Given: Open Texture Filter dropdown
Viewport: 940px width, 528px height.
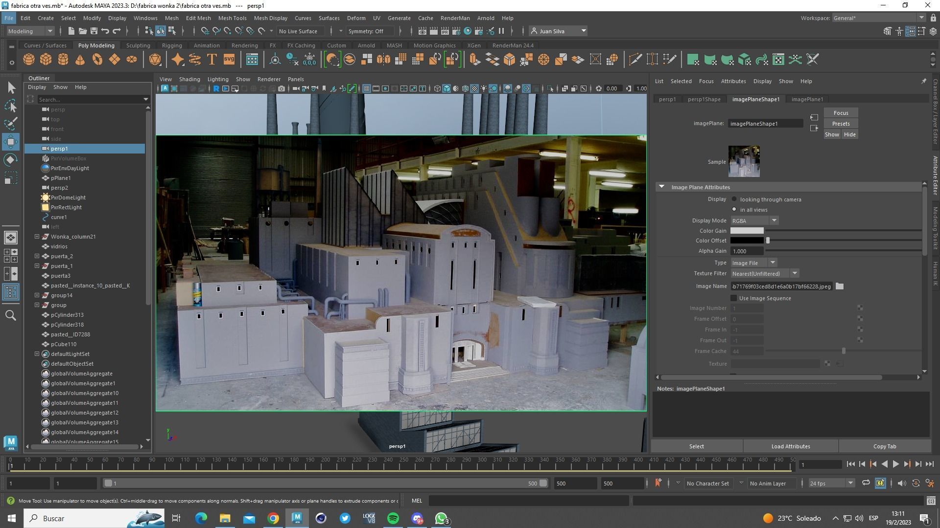Looking at the screenshot, I should (x=765, y=274).
